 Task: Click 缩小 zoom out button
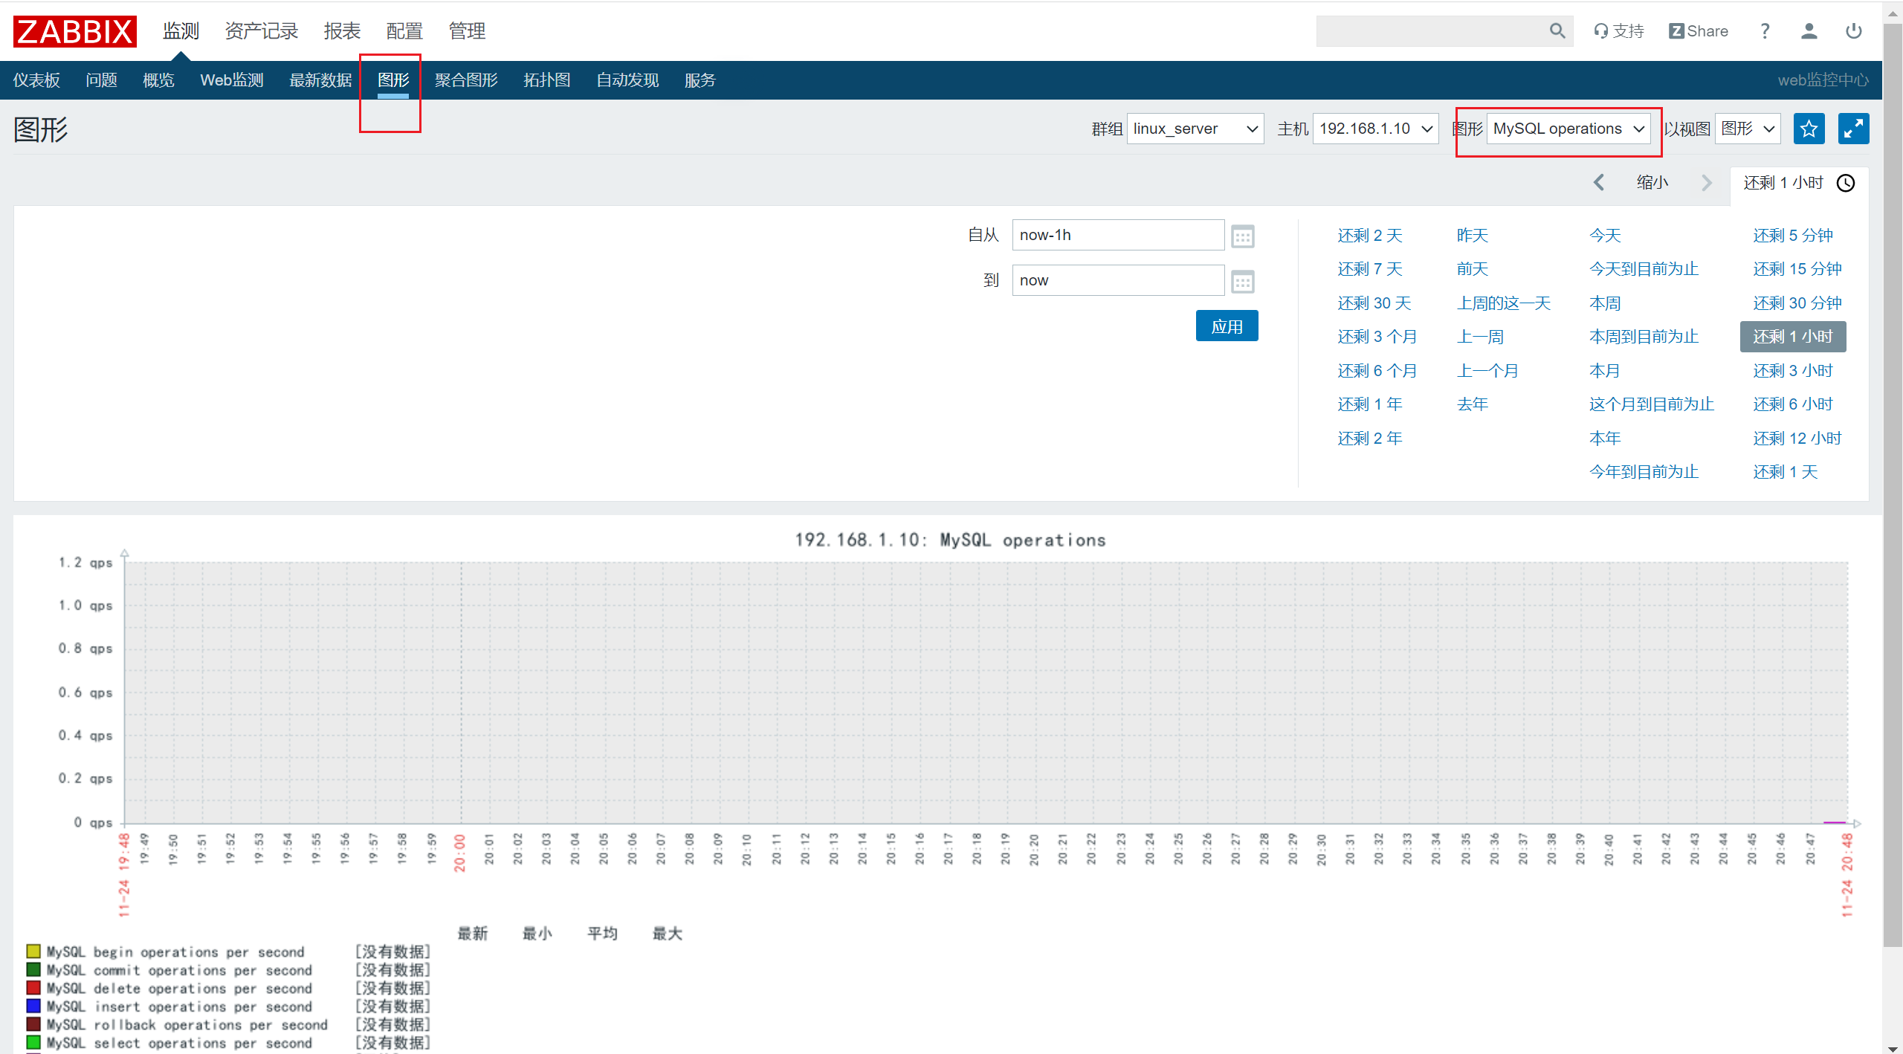click(1652, 183)
